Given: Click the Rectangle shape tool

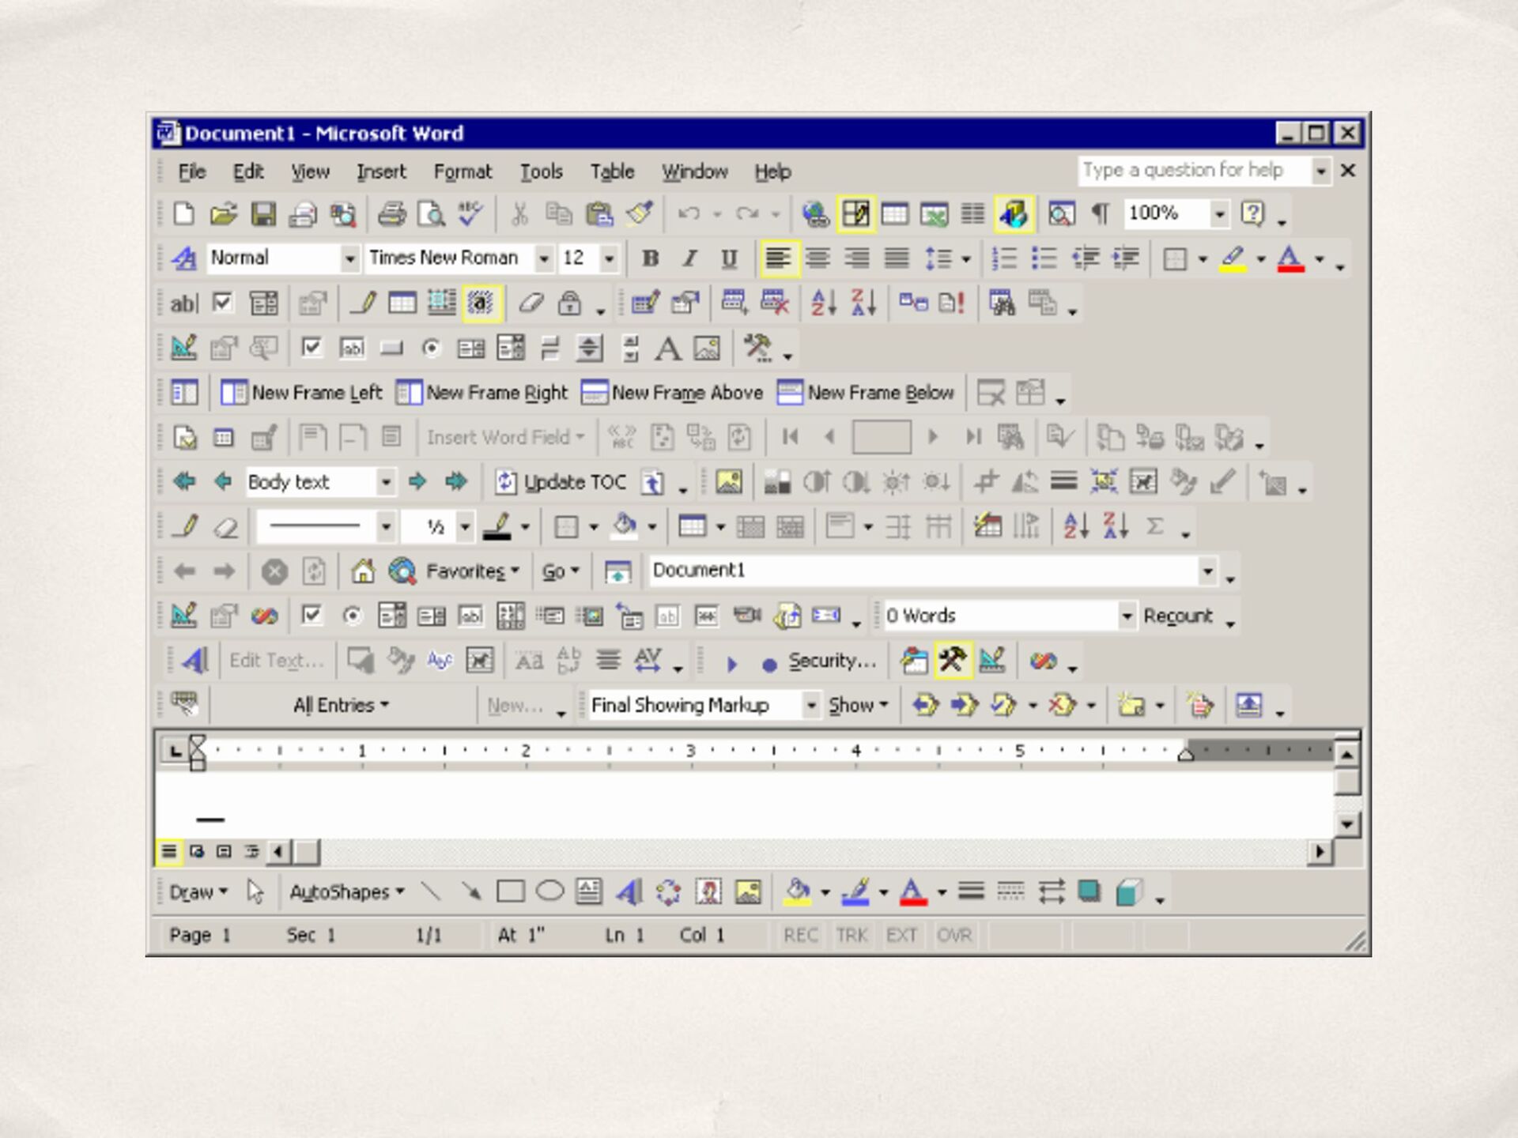Looking at the screenshot, I should pos(510,892).
